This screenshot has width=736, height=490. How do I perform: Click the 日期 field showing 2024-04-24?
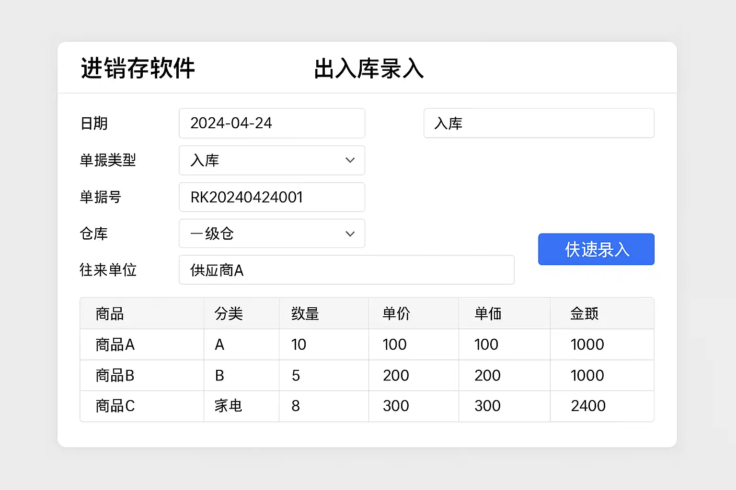point(272,123)
